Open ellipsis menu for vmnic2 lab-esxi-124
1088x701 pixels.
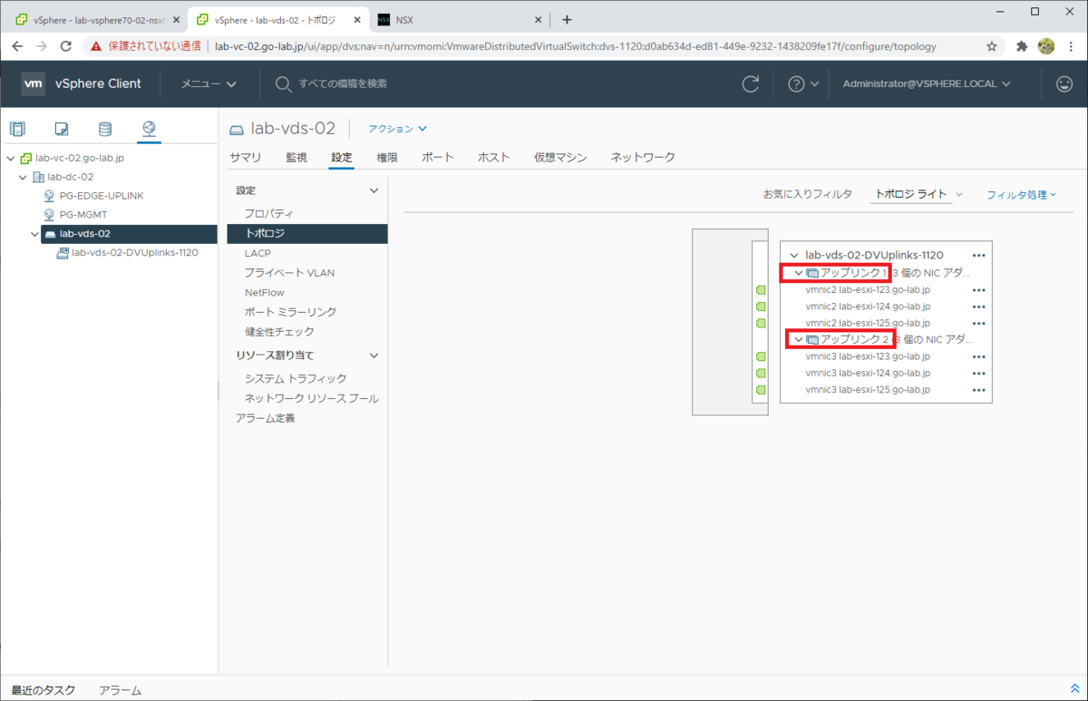click(x=978, y=307)
